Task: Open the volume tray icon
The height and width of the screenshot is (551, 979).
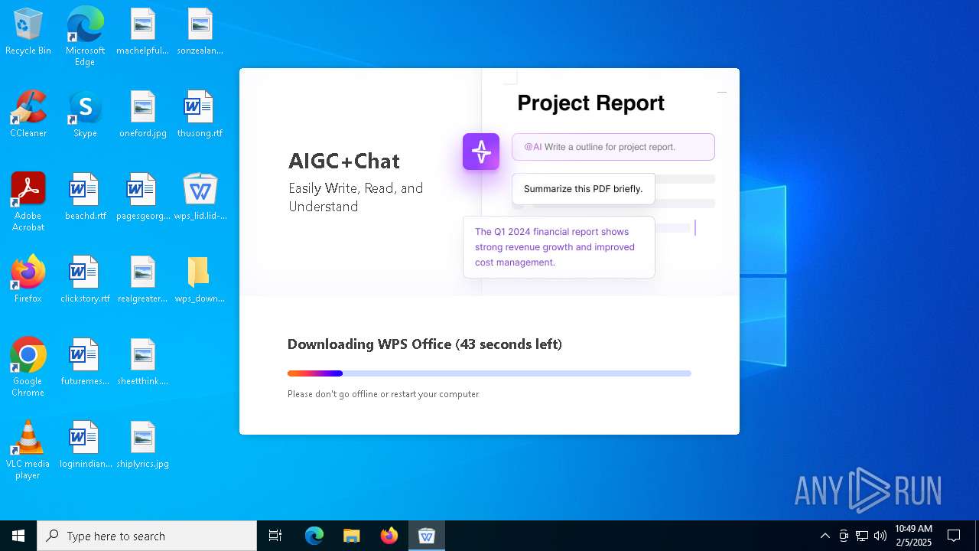Action: coord(880,536)
